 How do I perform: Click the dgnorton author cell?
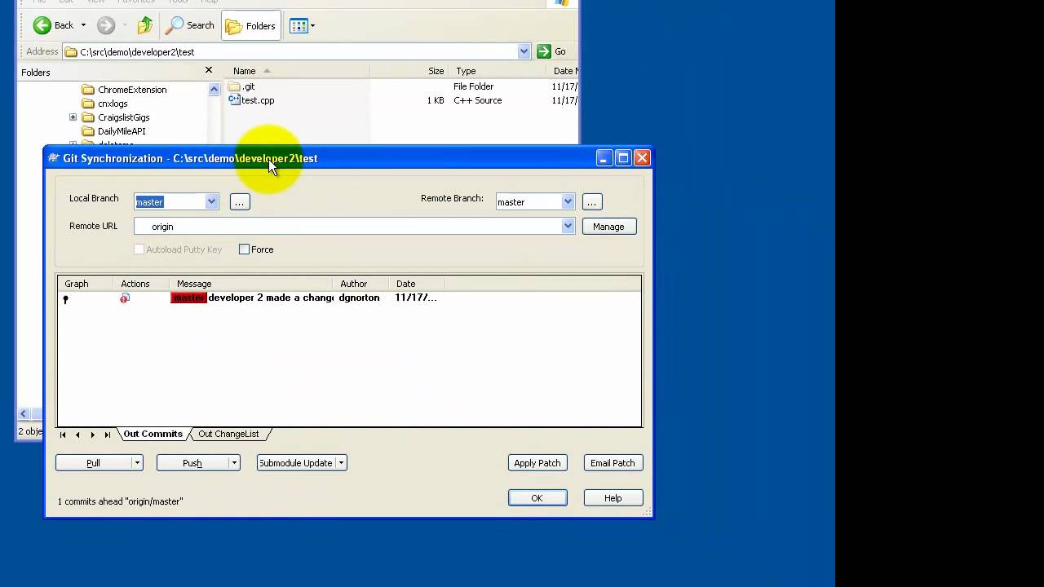tap(360, 298)
